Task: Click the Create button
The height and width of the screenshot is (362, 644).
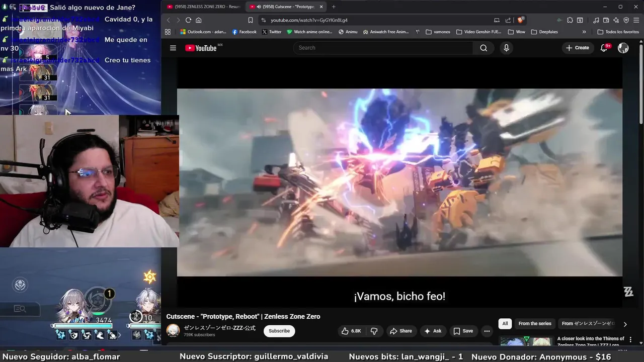Action: click(x=578, y=48)
